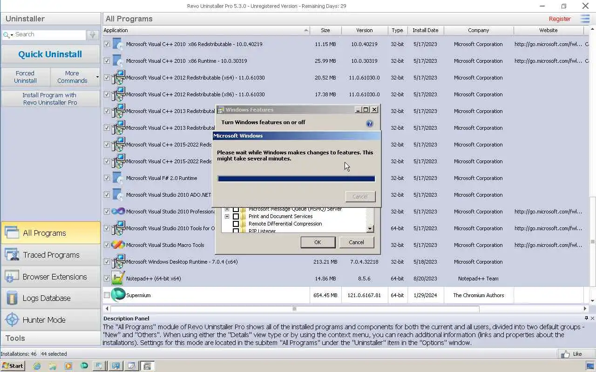Uncheck Visual C++ 2010 x86 Runtime checkbox

pyautogui.click(x=107, y=61)
